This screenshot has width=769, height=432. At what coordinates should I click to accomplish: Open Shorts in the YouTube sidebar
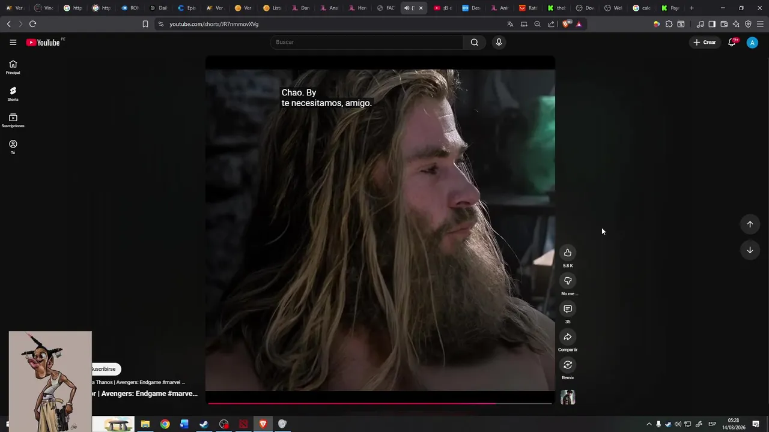click(x=13, y=94)
